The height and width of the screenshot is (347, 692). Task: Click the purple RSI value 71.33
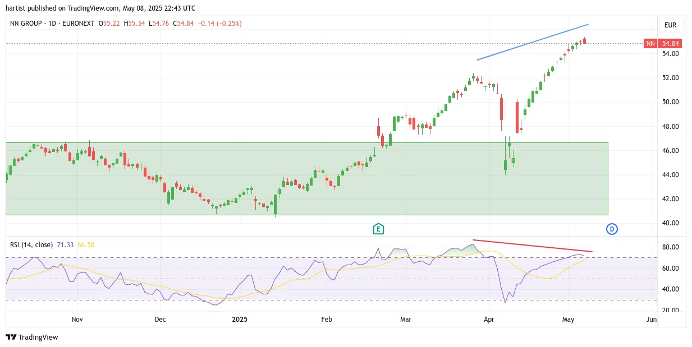[65, 245]
